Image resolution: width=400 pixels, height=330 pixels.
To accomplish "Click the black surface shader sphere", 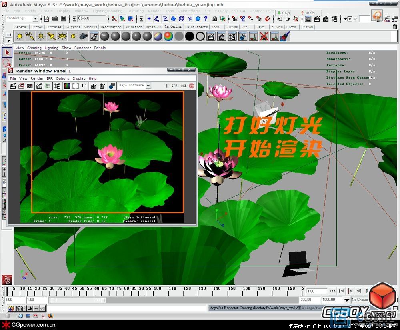I will (x=190, y=36).
